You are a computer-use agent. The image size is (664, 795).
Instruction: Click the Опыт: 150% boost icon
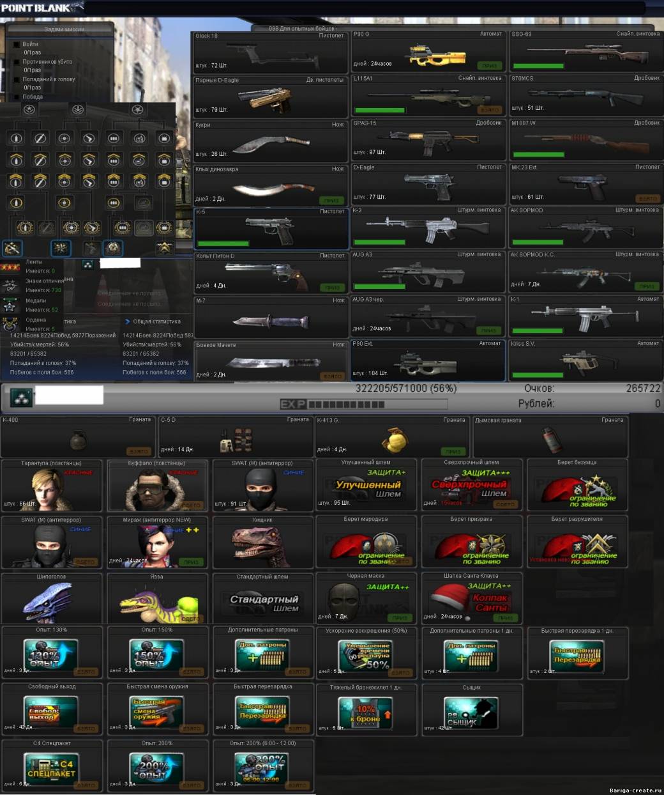pos(156,656)
